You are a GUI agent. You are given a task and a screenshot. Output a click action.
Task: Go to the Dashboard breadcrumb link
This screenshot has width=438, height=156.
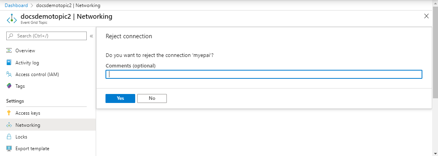tap(16, 5)
